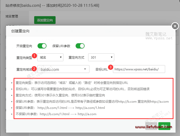180x136 pixels.
Task: Click the help line starting 目标URL：可以填写
Action: pos(82,89)
